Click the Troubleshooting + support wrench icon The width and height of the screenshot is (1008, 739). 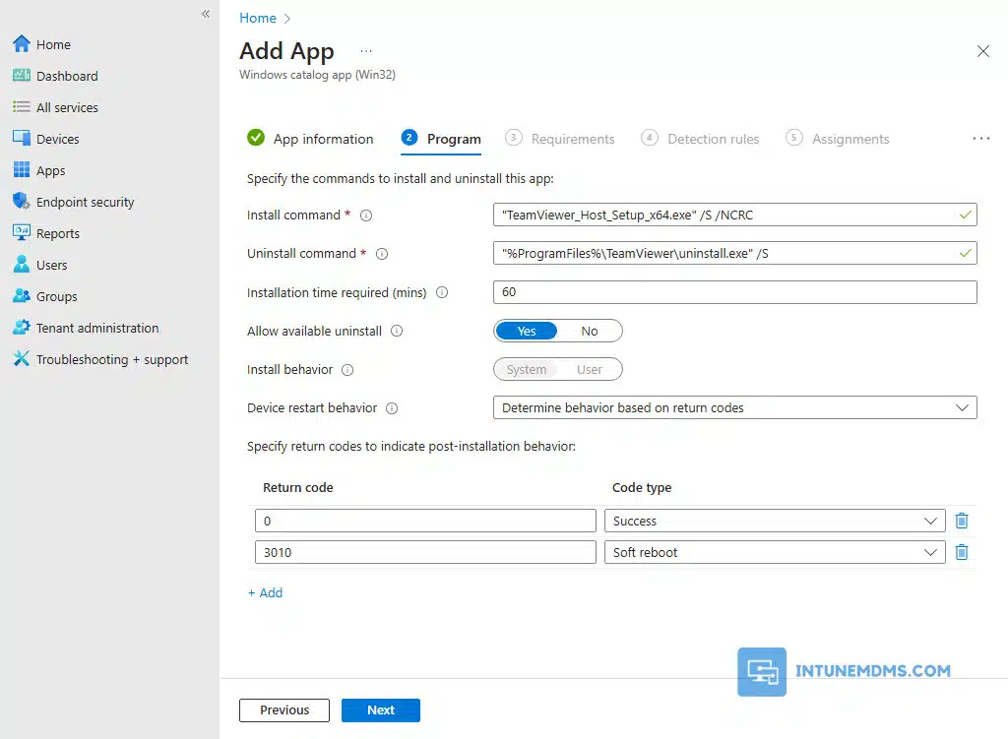click(x=22, y=358)
